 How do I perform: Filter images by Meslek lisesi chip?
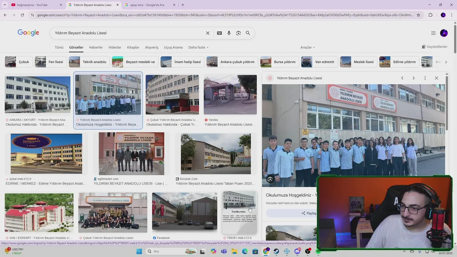[x=358, y=62]
